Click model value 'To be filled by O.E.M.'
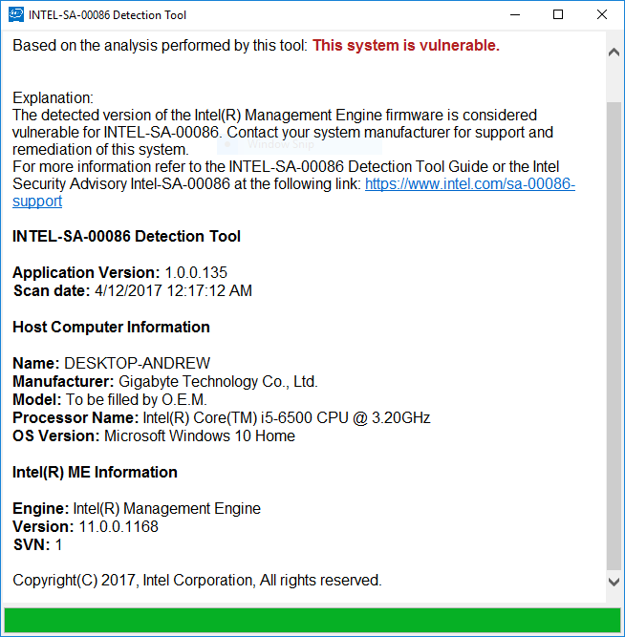This screenshot has width=625, height=637. pyautogui.click(x=137, y=400)
